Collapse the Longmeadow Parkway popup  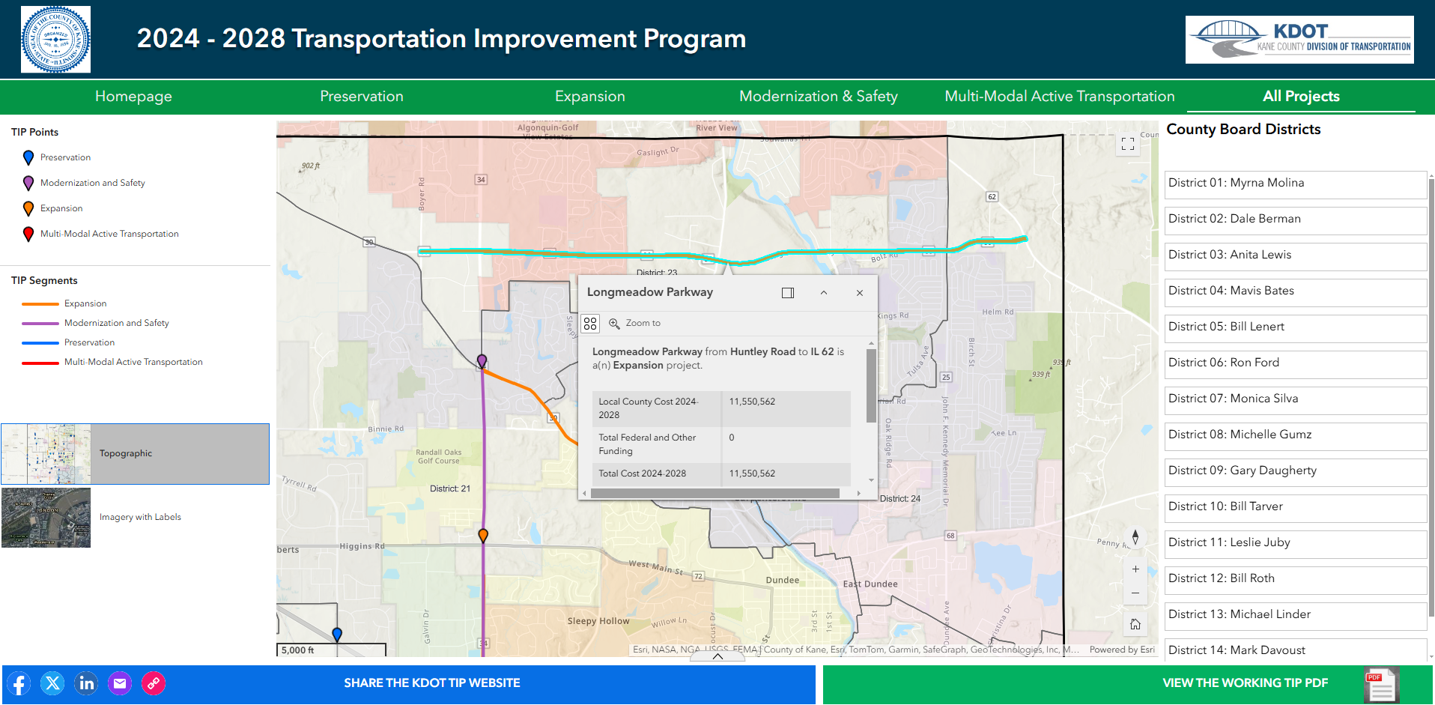tap(824, 293)
